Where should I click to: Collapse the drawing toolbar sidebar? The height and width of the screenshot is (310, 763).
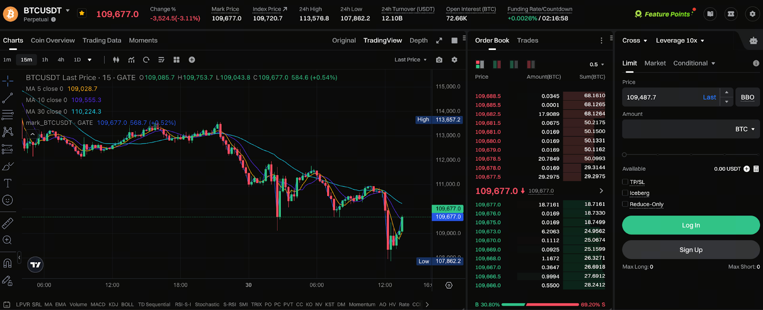click(x=19, y=258)
